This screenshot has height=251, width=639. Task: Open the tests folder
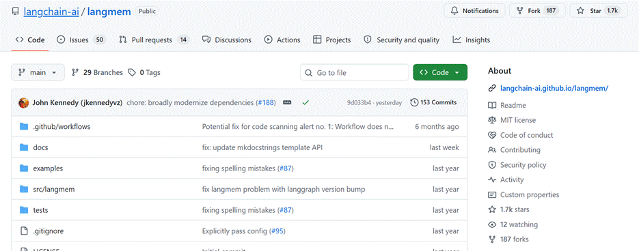[40, 210]
